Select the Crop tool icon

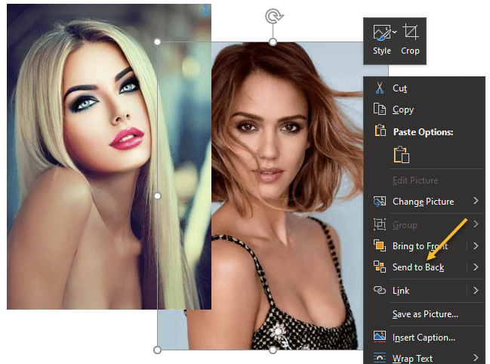click(x=410, y=34)
